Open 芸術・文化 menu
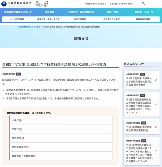The height and width of the screenshot is (167, 162). [113, 12]
